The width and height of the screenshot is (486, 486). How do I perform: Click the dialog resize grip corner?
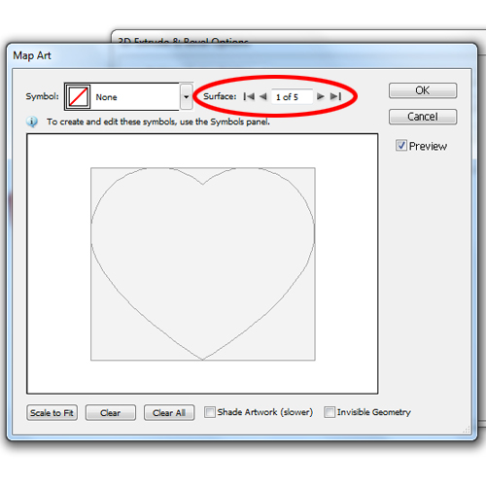(467, 431)
